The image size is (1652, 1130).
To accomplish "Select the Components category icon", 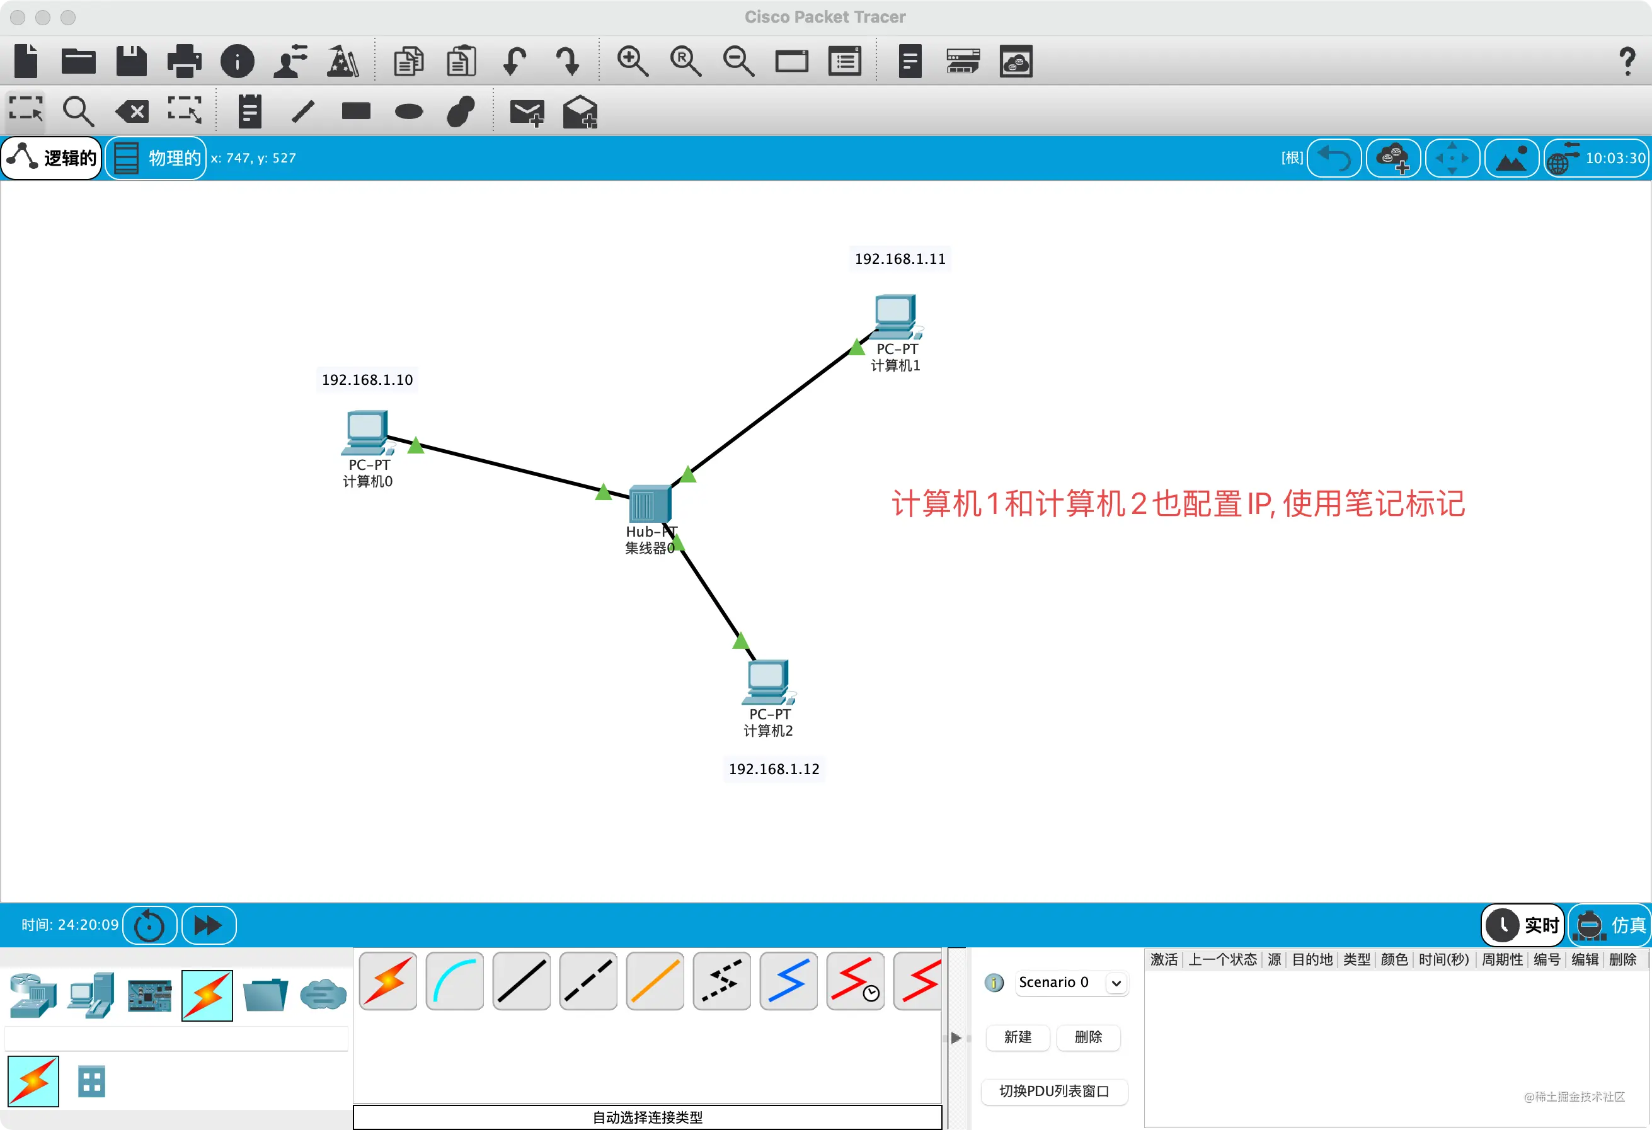I will (149, 996).
